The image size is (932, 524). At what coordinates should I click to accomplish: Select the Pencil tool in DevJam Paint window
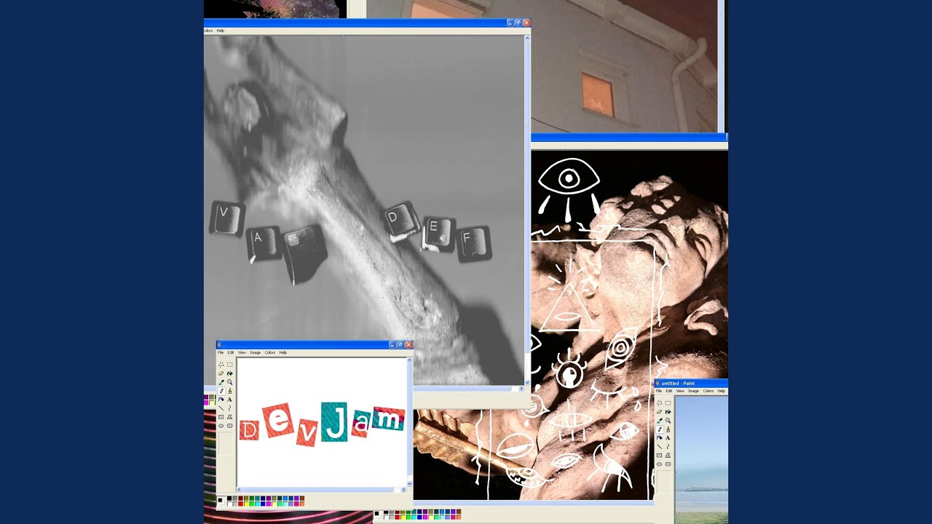(221, 391)
